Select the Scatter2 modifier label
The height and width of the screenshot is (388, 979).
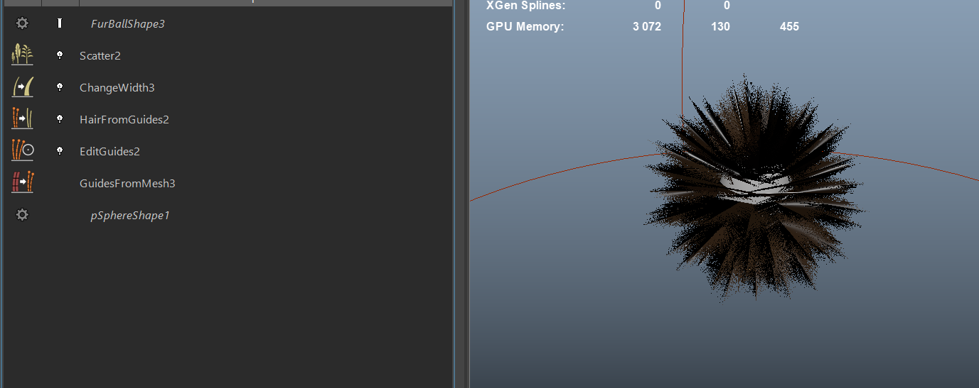click(x=100, y=56)
